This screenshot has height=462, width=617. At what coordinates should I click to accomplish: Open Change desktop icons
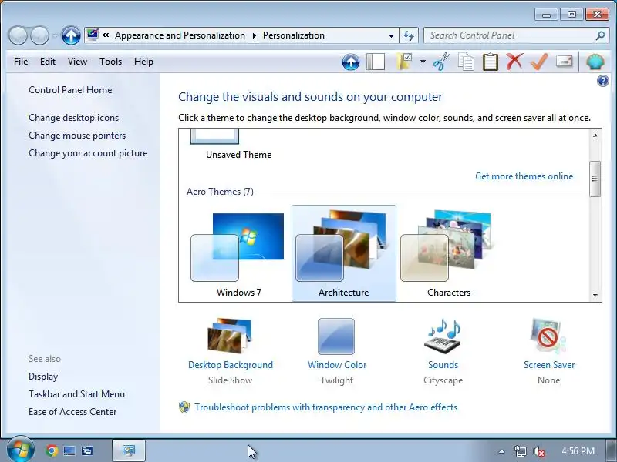(73, 118)
